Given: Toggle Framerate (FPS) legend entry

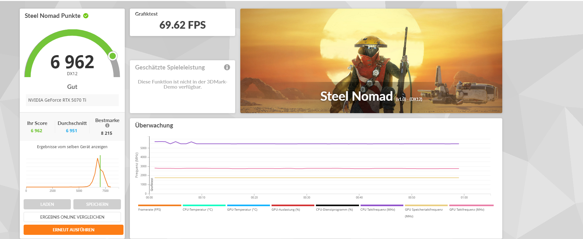Looking at the screenshot, I should (x=160, y=208).
